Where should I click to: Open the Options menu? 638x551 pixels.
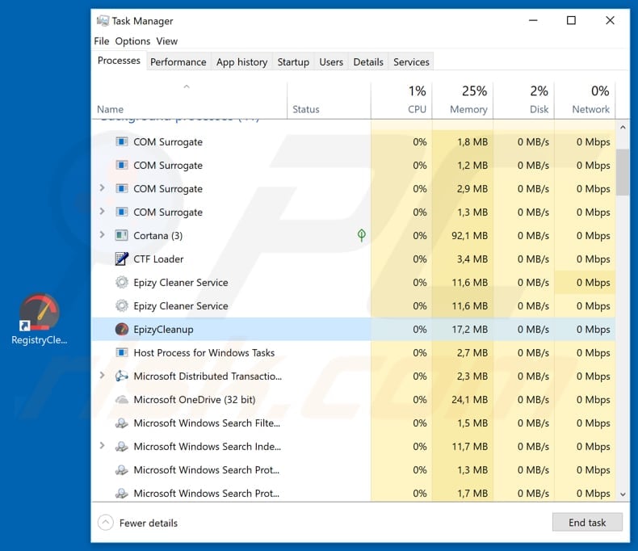pyautogui.click(x=132, y=41)
